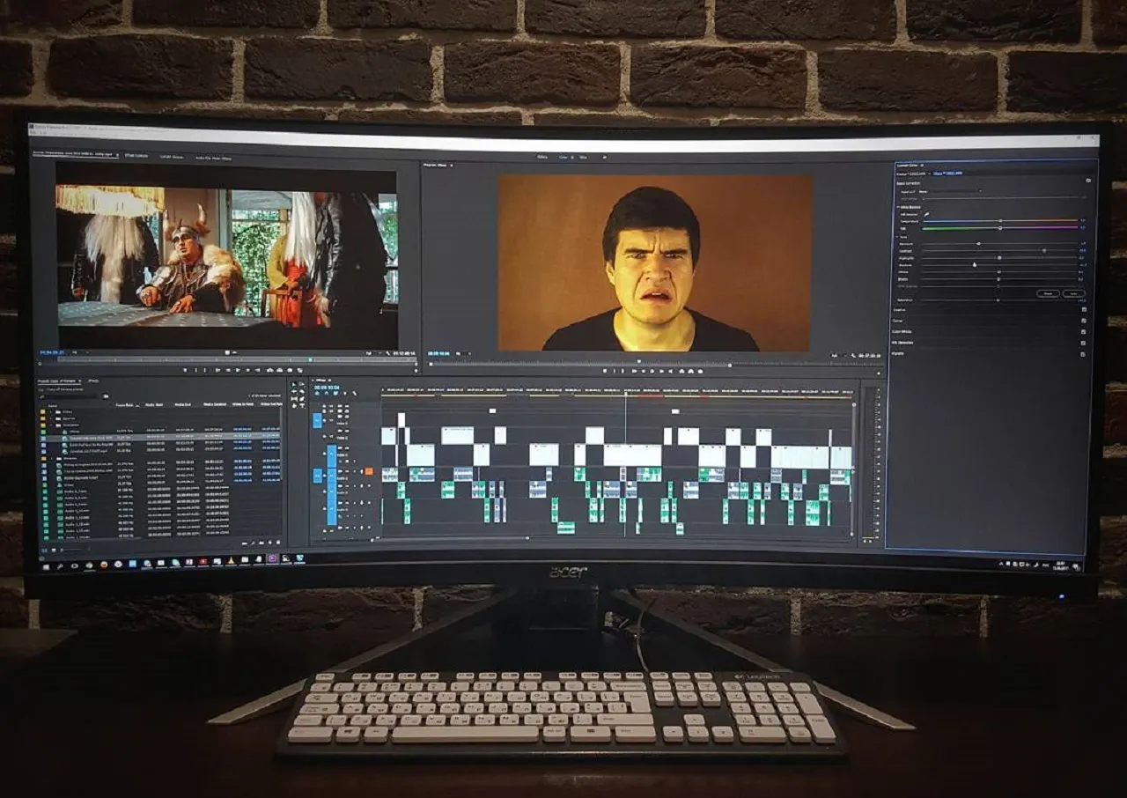1127x798 pixels.
Task: Open the Effects tab beside Project panel
Action: (92, 381)
